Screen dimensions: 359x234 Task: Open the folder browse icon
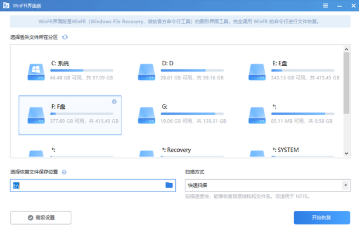click(x=169, y=185)
